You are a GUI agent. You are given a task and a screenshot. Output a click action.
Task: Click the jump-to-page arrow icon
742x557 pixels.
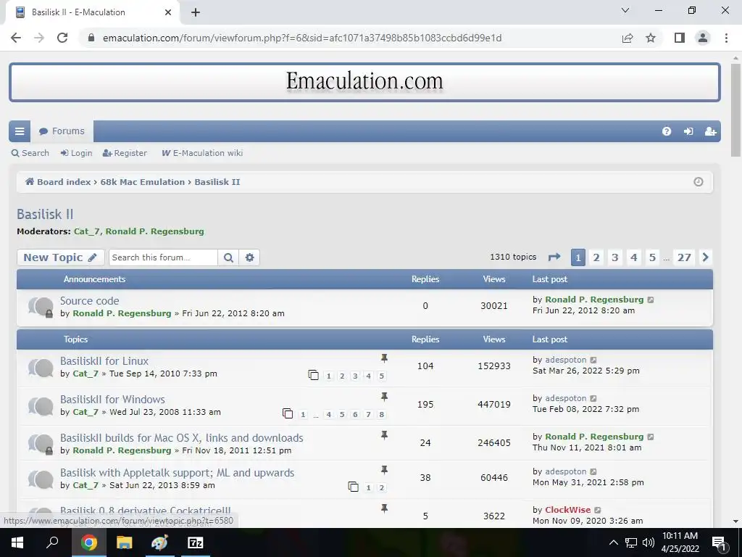(554, 257)
